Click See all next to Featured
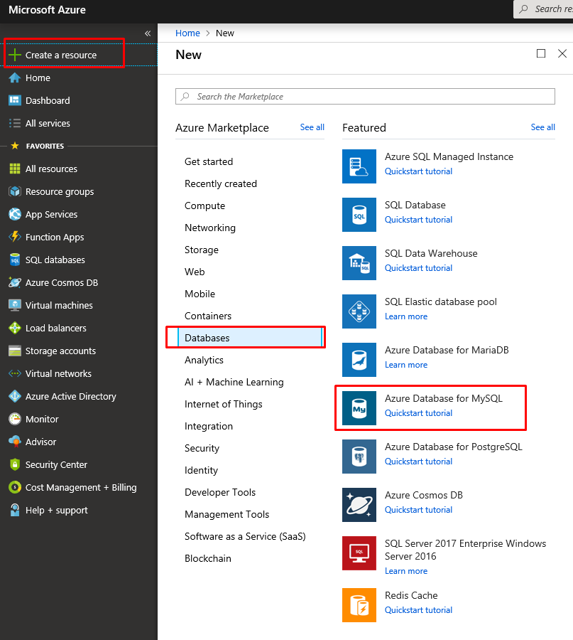 [x=543, y=127]
